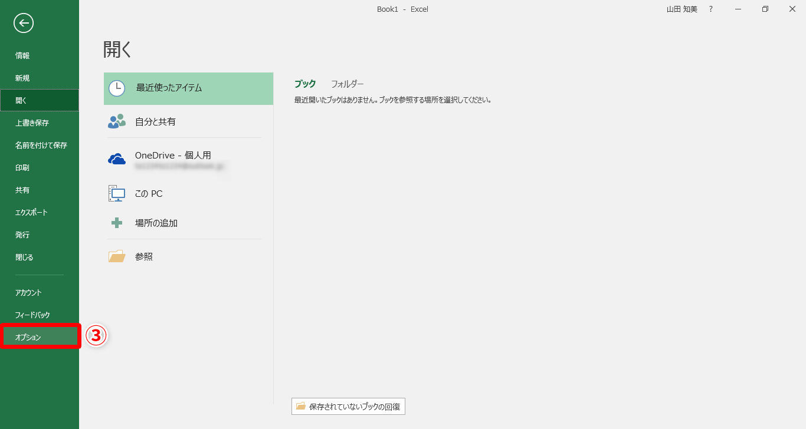
Task: Open the 発行 page
Action: click(x=40, y=235)
